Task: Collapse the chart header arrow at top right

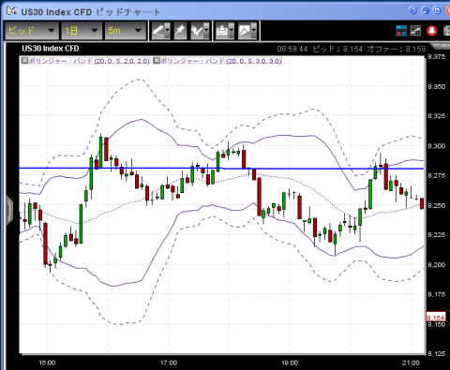Action: [x=442, y=47]
